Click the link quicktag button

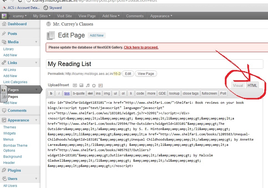67,93
